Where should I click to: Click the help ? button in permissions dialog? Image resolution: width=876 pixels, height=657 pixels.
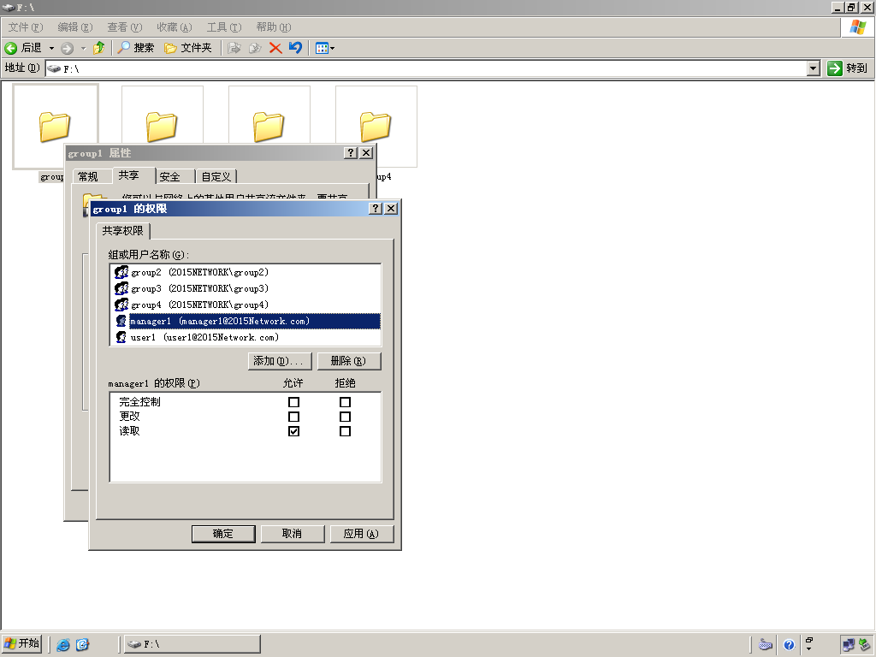pos(376,209)
